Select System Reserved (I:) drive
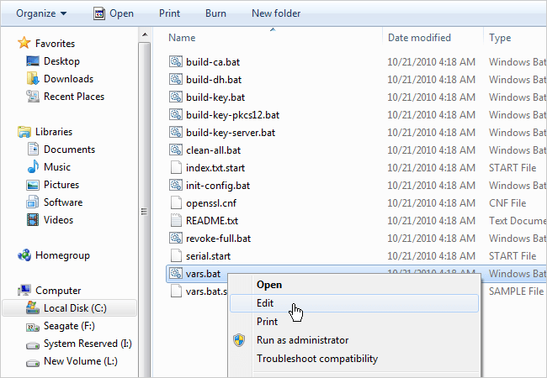The width and height of the screenshot is (547, 378). [x=88, y=344]
